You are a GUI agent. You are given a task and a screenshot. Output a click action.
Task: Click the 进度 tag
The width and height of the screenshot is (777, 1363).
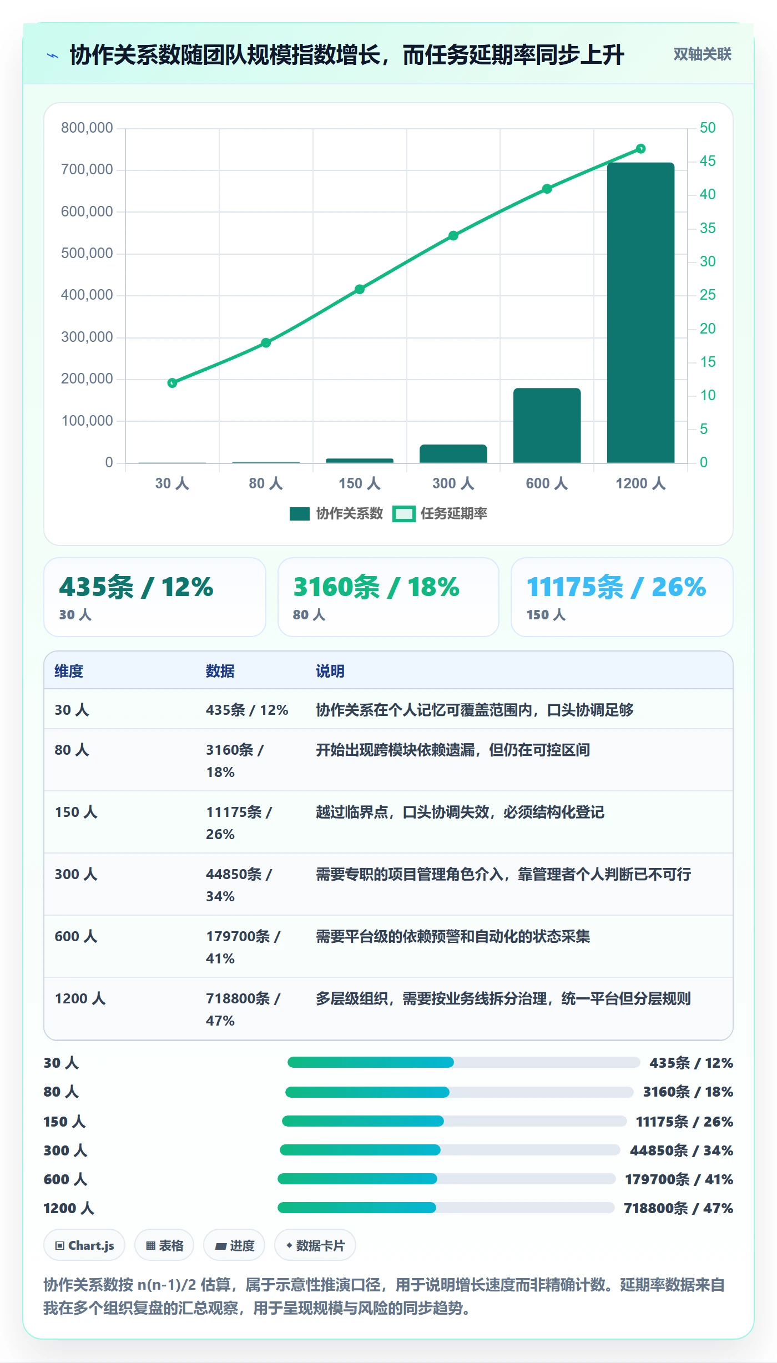click(234, 1245)
